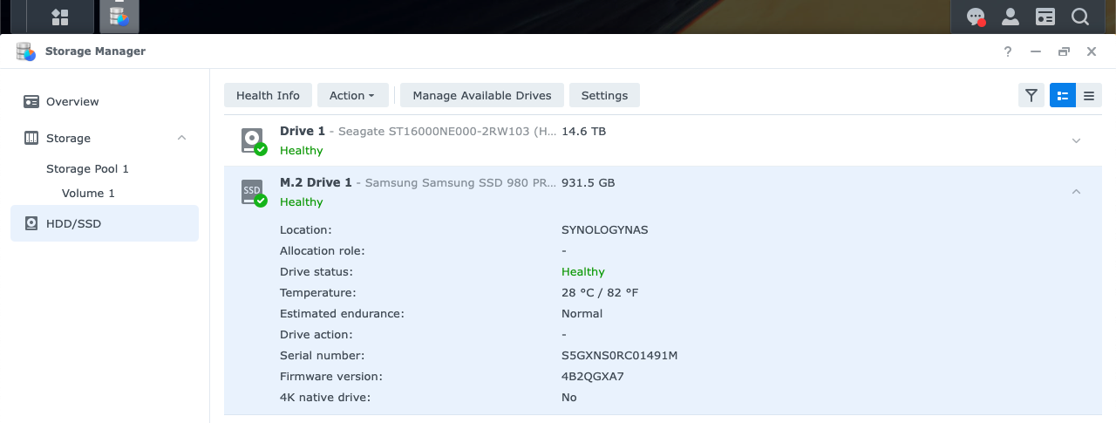Switch to detailed list view icon
The width and height of the screenshot is (1116, 423).
point(1063,95)
